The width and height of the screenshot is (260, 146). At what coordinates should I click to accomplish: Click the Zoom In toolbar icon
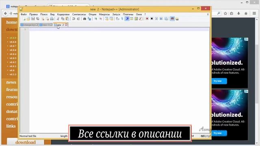coord(96,19)
